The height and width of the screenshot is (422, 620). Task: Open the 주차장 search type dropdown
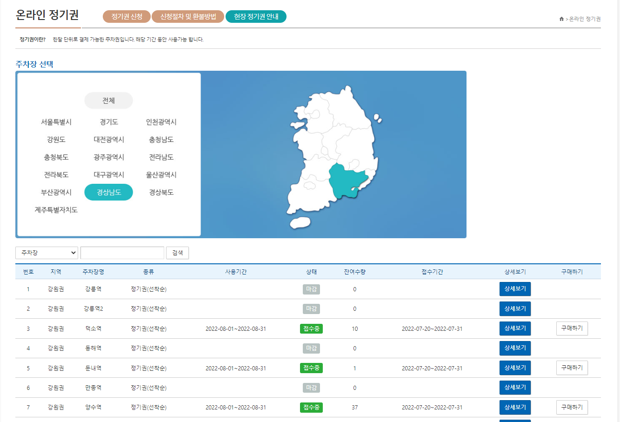47,253
